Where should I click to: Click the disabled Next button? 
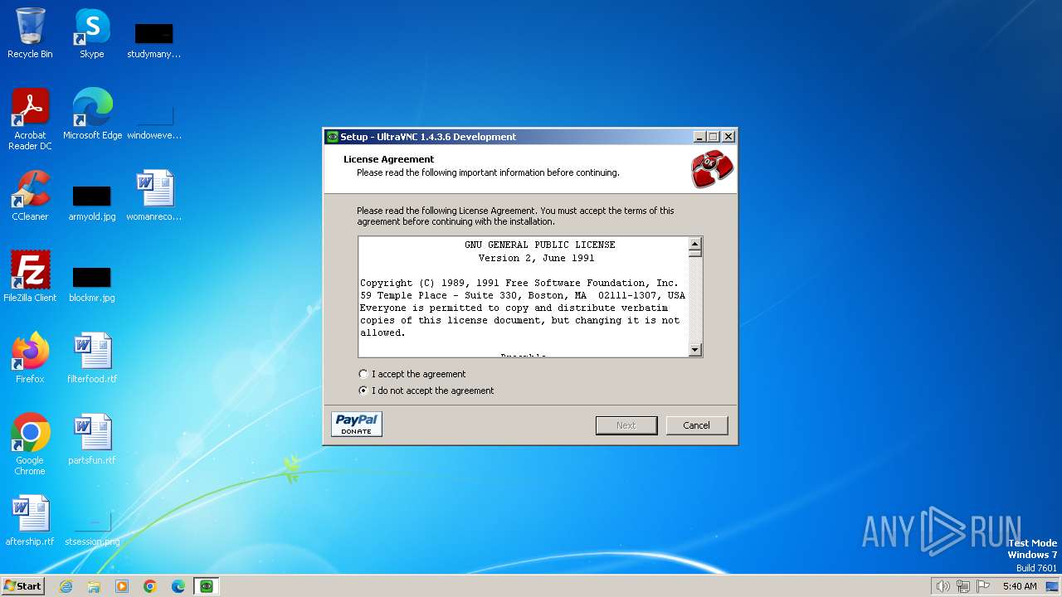626,425
